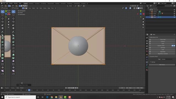The width and height of the screenshot is (176, 99).
Task: Select the Poly Build tool in the main viewport
Action: click(x=13, y=55)
